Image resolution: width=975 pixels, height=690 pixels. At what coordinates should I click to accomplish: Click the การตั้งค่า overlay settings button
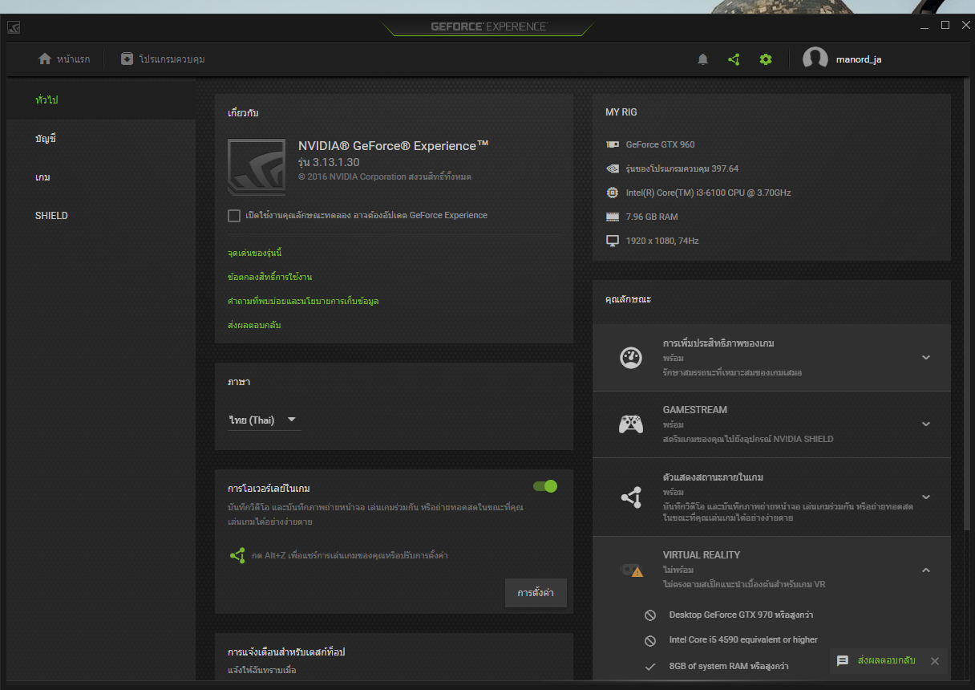pos(536,594)
